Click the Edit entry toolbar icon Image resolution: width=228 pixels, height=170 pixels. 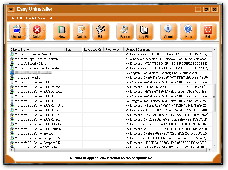[101, 31]
